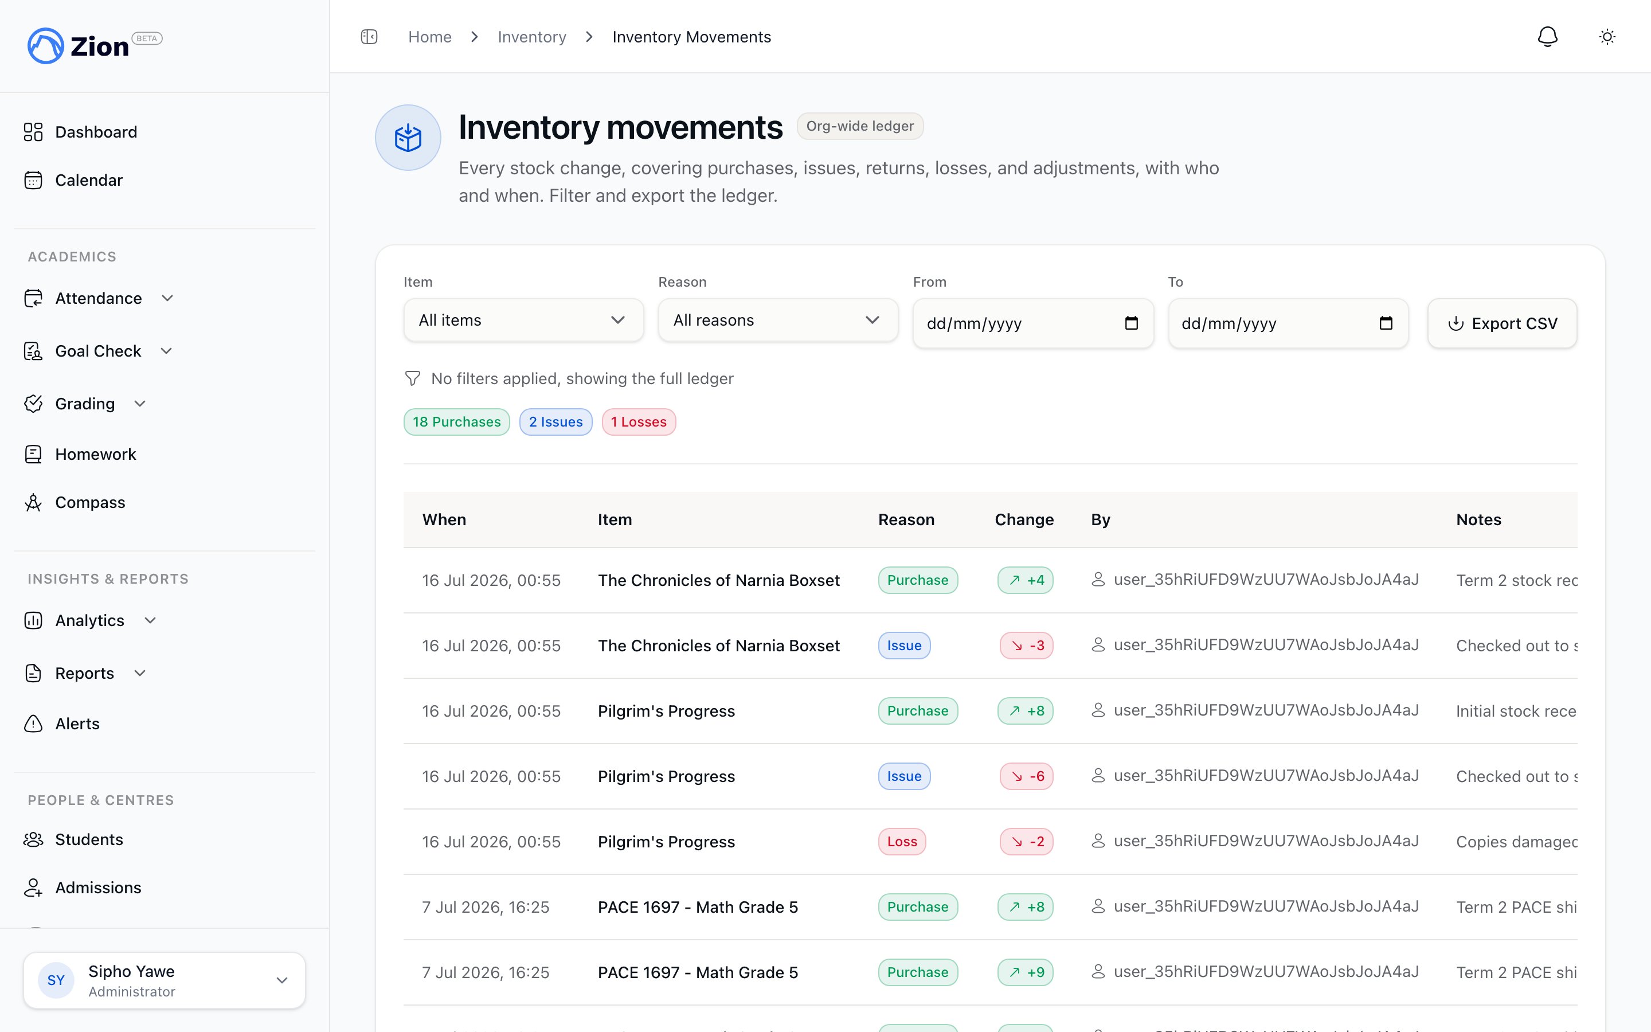This screenshot has height=1032, width=1651.
Task: Click the To date field
Action: click(1288, 323)
